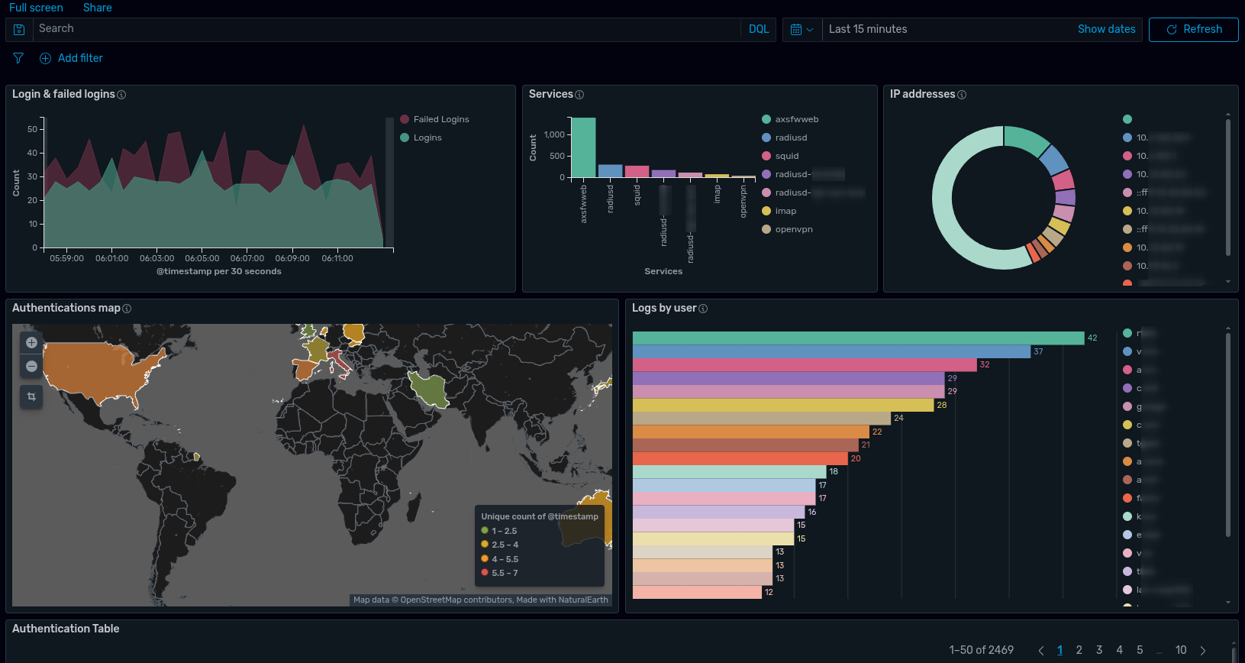
Task: Click the saved query disk icon
Action: coord(19,30)
